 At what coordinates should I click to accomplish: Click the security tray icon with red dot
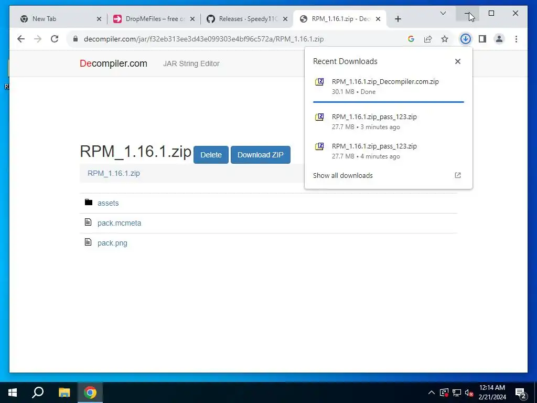pos(444,393)
